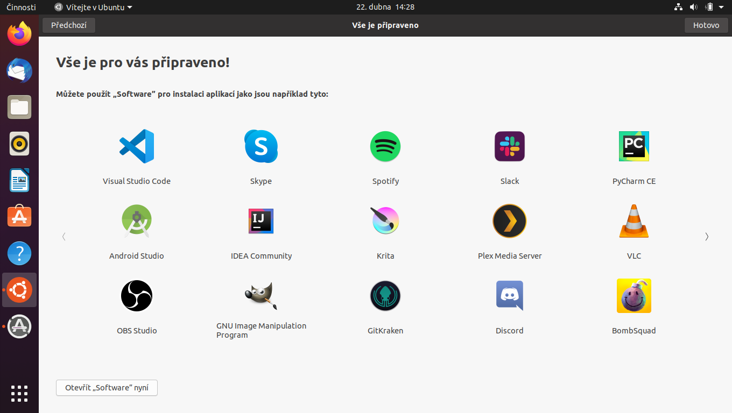
Task: Open the Help icon in dock
Action: pos(19,253)
